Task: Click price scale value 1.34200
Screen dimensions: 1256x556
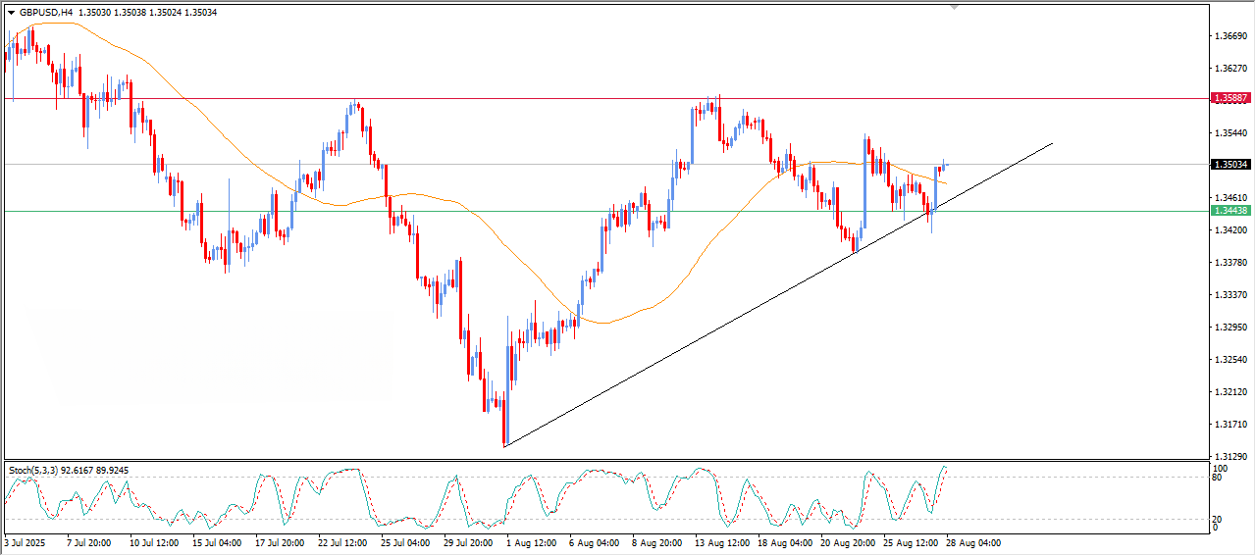Action: coord(1230,230)
